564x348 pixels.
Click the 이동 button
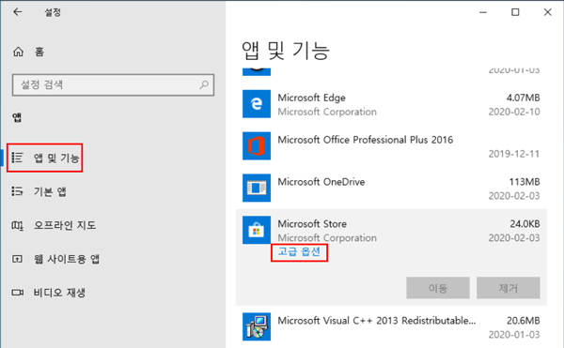tap(438, 288)
